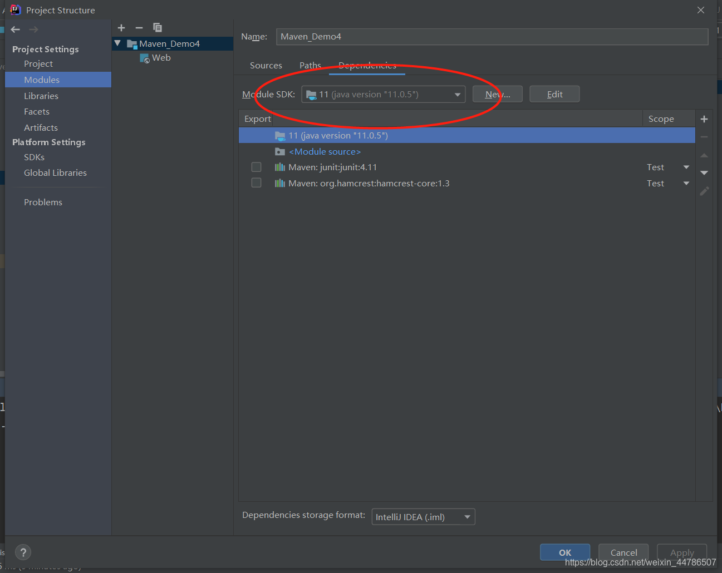Go forward with the right arrow icon

[33, 29]
